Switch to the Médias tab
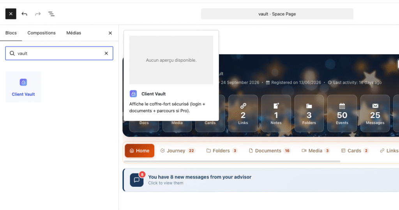The width and height of the screenshot is (399, 210). pyautogui.click(x=74, y=33)
